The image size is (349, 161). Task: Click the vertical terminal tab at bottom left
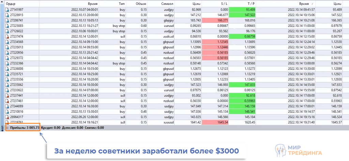point(2,128)
